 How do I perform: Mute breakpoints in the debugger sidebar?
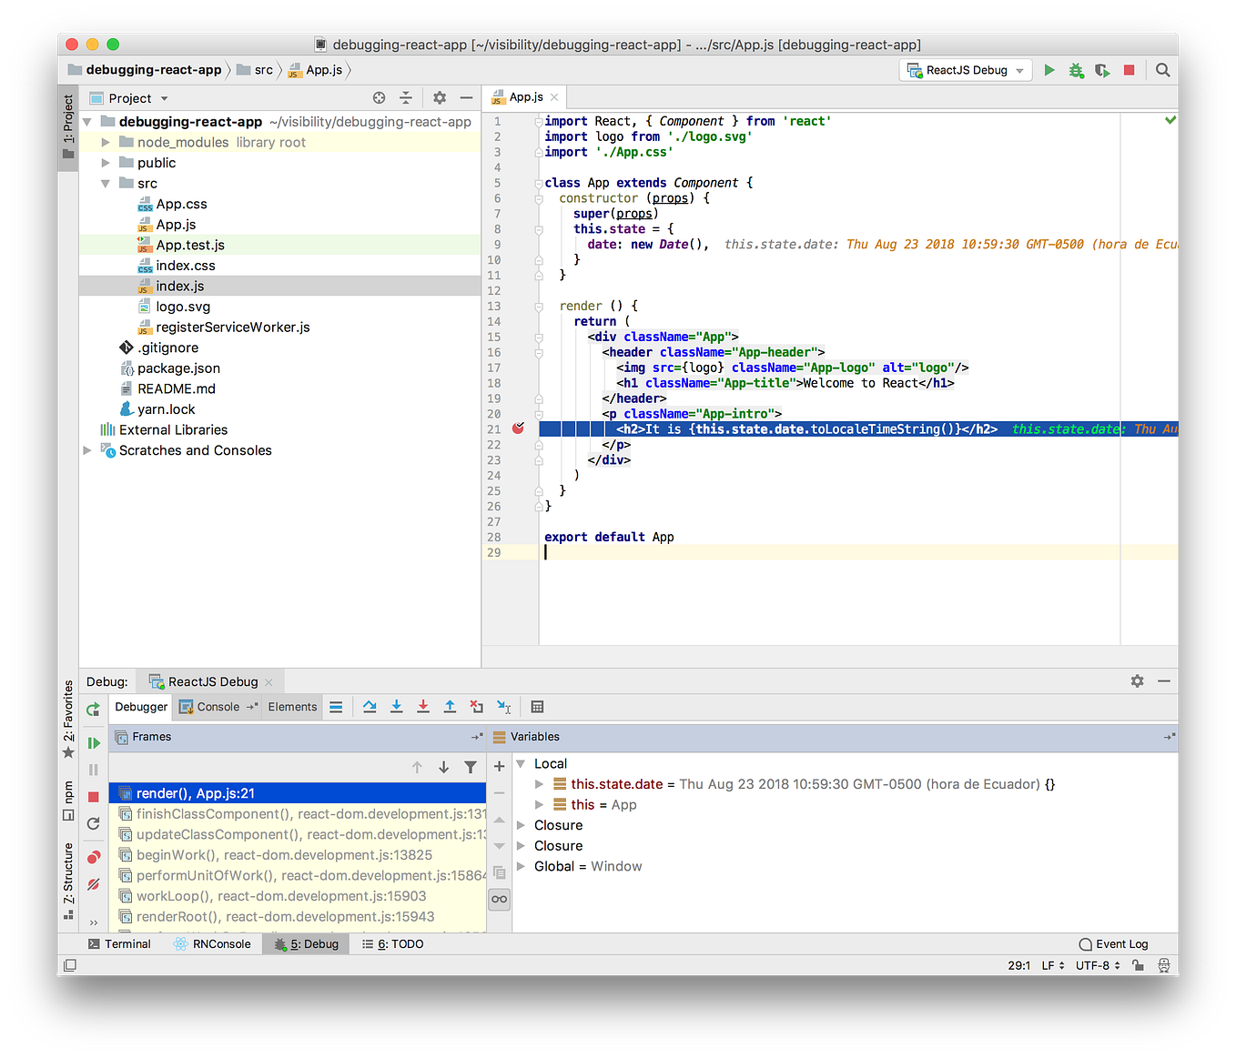tap(92, 883)
